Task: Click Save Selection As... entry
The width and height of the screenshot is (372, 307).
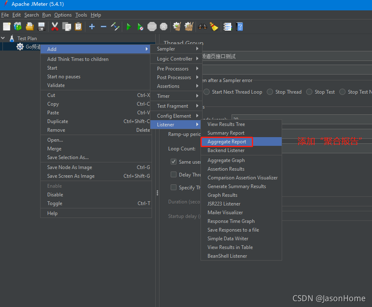Action: point(96,157)
